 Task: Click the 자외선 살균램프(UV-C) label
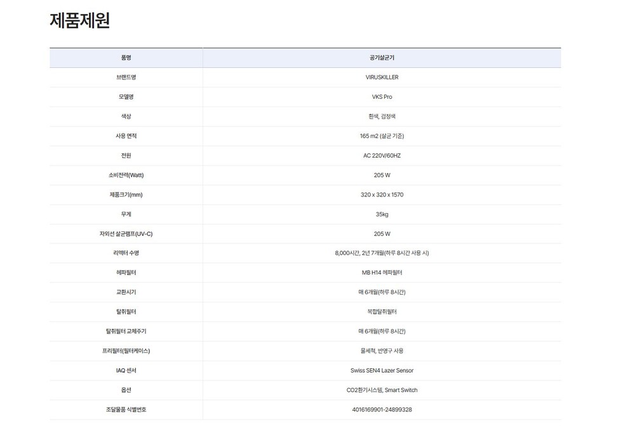[126, 234]
